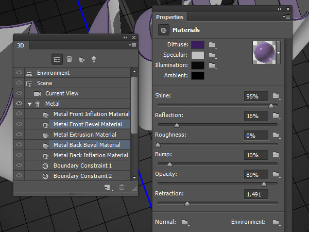Click the Refraction value input field
Screen dimensions: 309x232
tap(256, 194)
